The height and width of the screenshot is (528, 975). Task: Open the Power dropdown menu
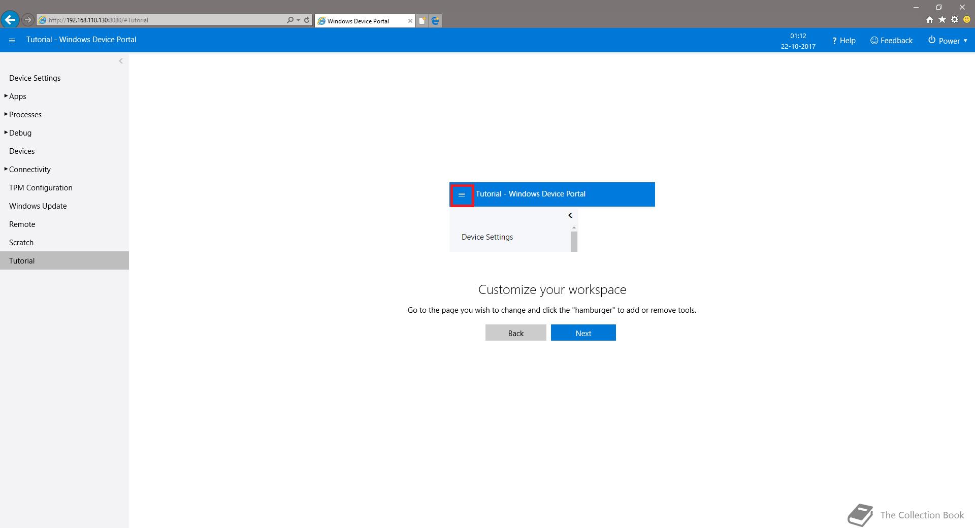coord(948,41)
